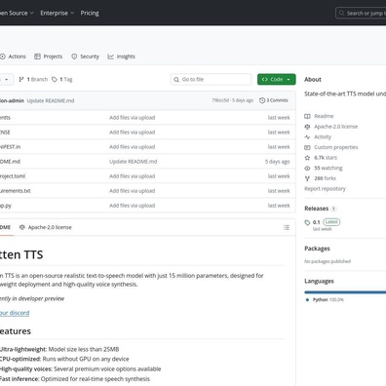Click the Report repository link
Screen dimensions: 386x386
325,189
